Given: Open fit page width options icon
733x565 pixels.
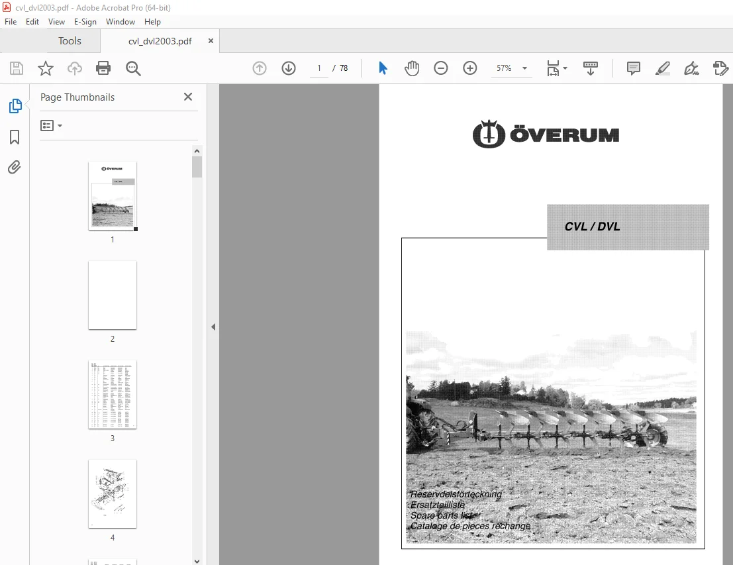Looking at the screenshot, I should [553, 68].
